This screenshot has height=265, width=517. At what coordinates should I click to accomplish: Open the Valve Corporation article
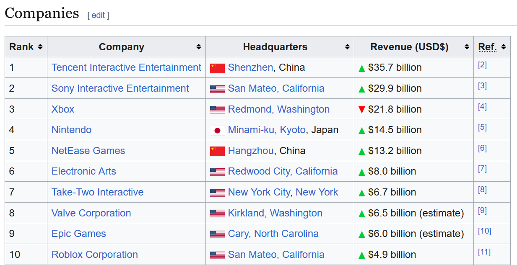click(x=91, y=213)
